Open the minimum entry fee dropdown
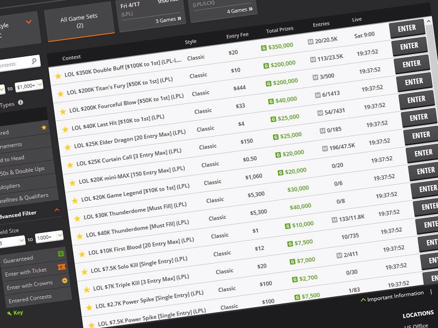The image size is (438, 328). point(2,89)
